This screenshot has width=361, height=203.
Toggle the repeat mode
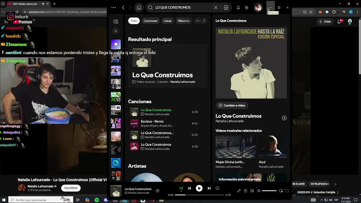click(217, 188)
